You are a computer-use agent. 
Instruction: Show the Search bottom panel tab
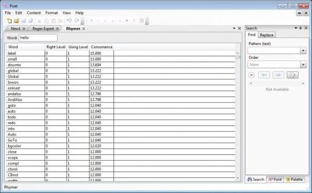[x=256, y=180]
